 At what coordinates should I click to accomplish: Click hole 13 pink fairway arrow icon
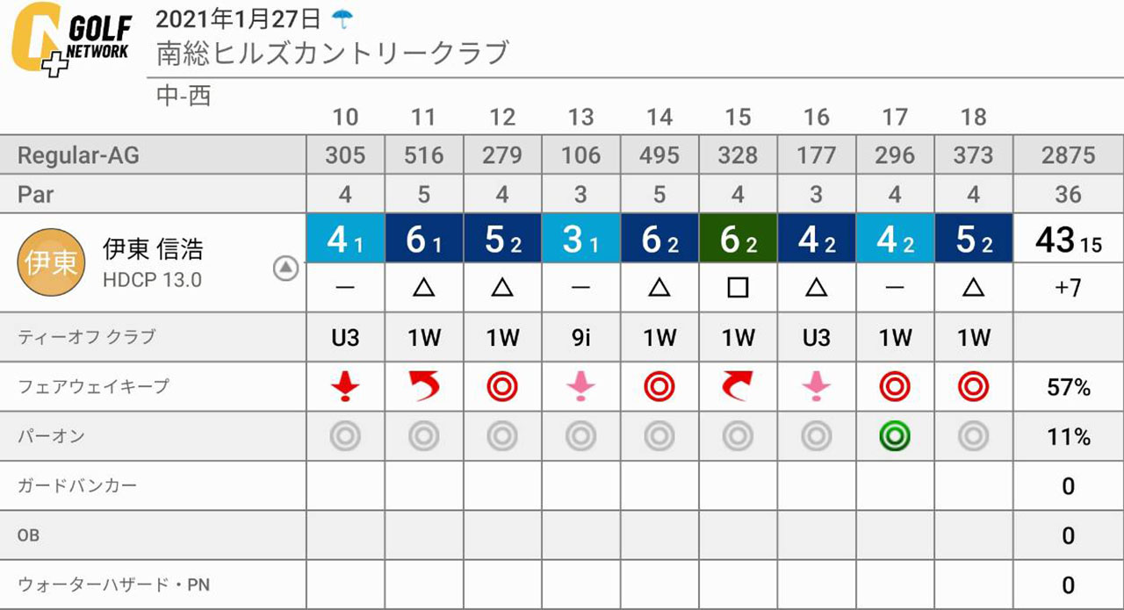pyautogui.click(x=580, y=386)
